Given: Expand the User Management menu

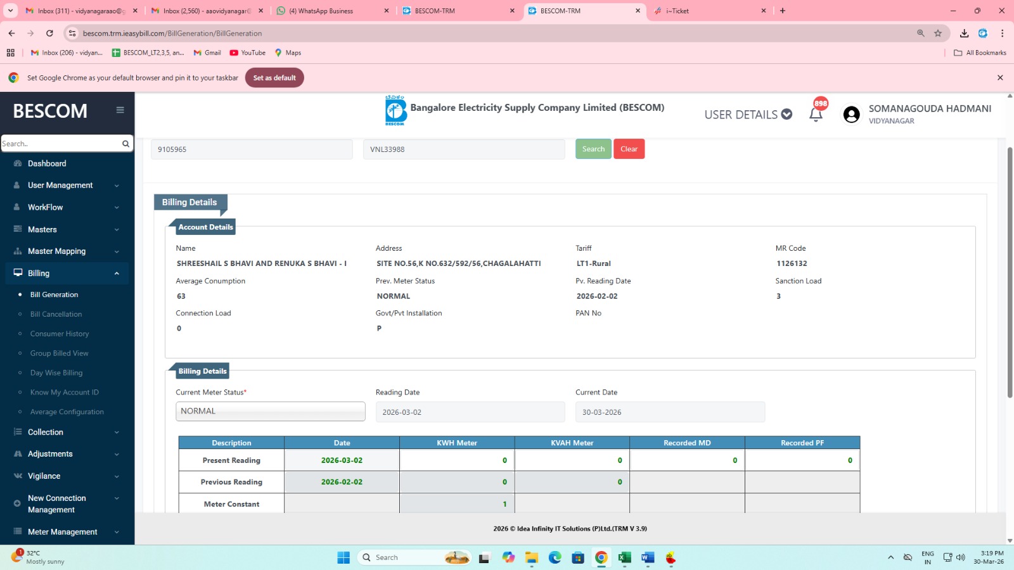Looking at the screenshot, I should coord(60,186).
